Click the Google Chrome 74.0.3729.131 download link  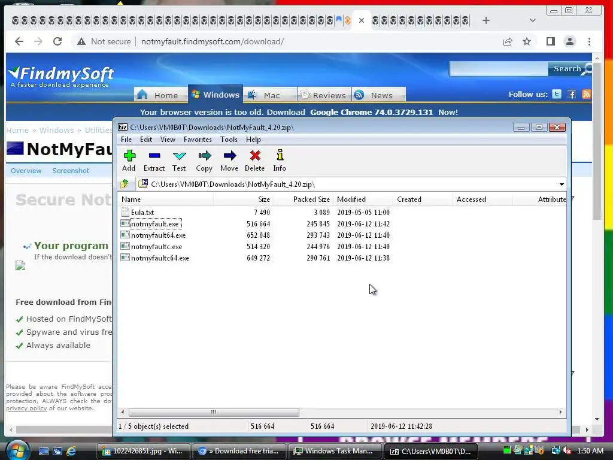[371, 112]
